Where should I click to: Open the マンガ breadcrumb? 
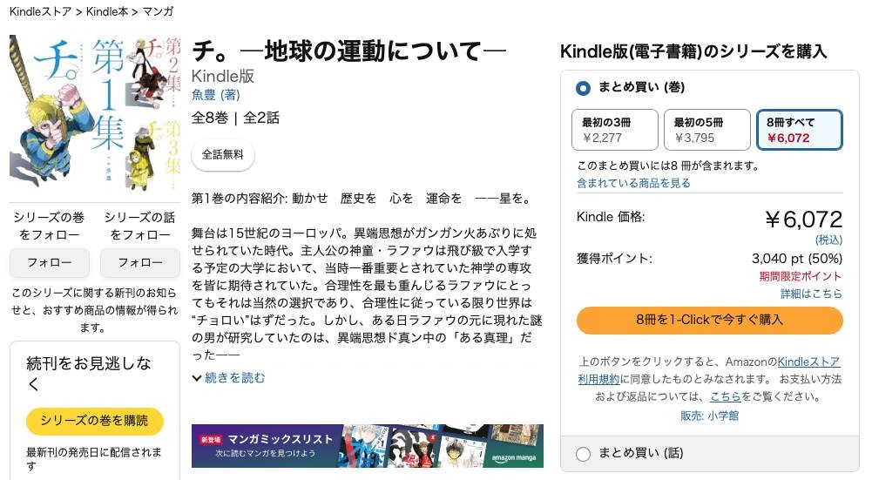(x=158, y=11)
